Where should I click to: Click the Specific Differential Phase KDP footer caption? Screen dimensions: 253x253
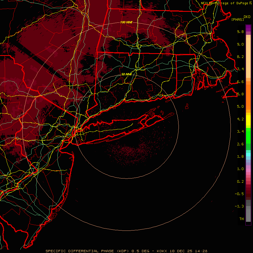(126, 251)
